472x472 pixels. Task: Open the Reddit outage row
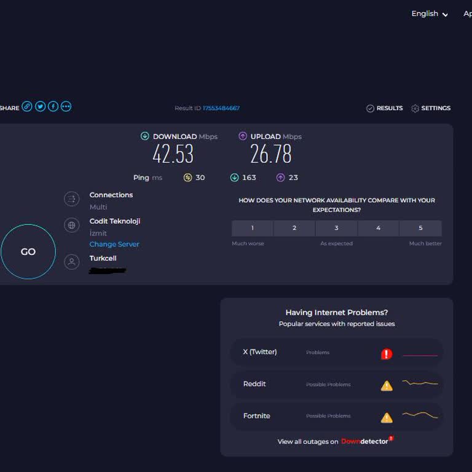[x=337, y=384]
